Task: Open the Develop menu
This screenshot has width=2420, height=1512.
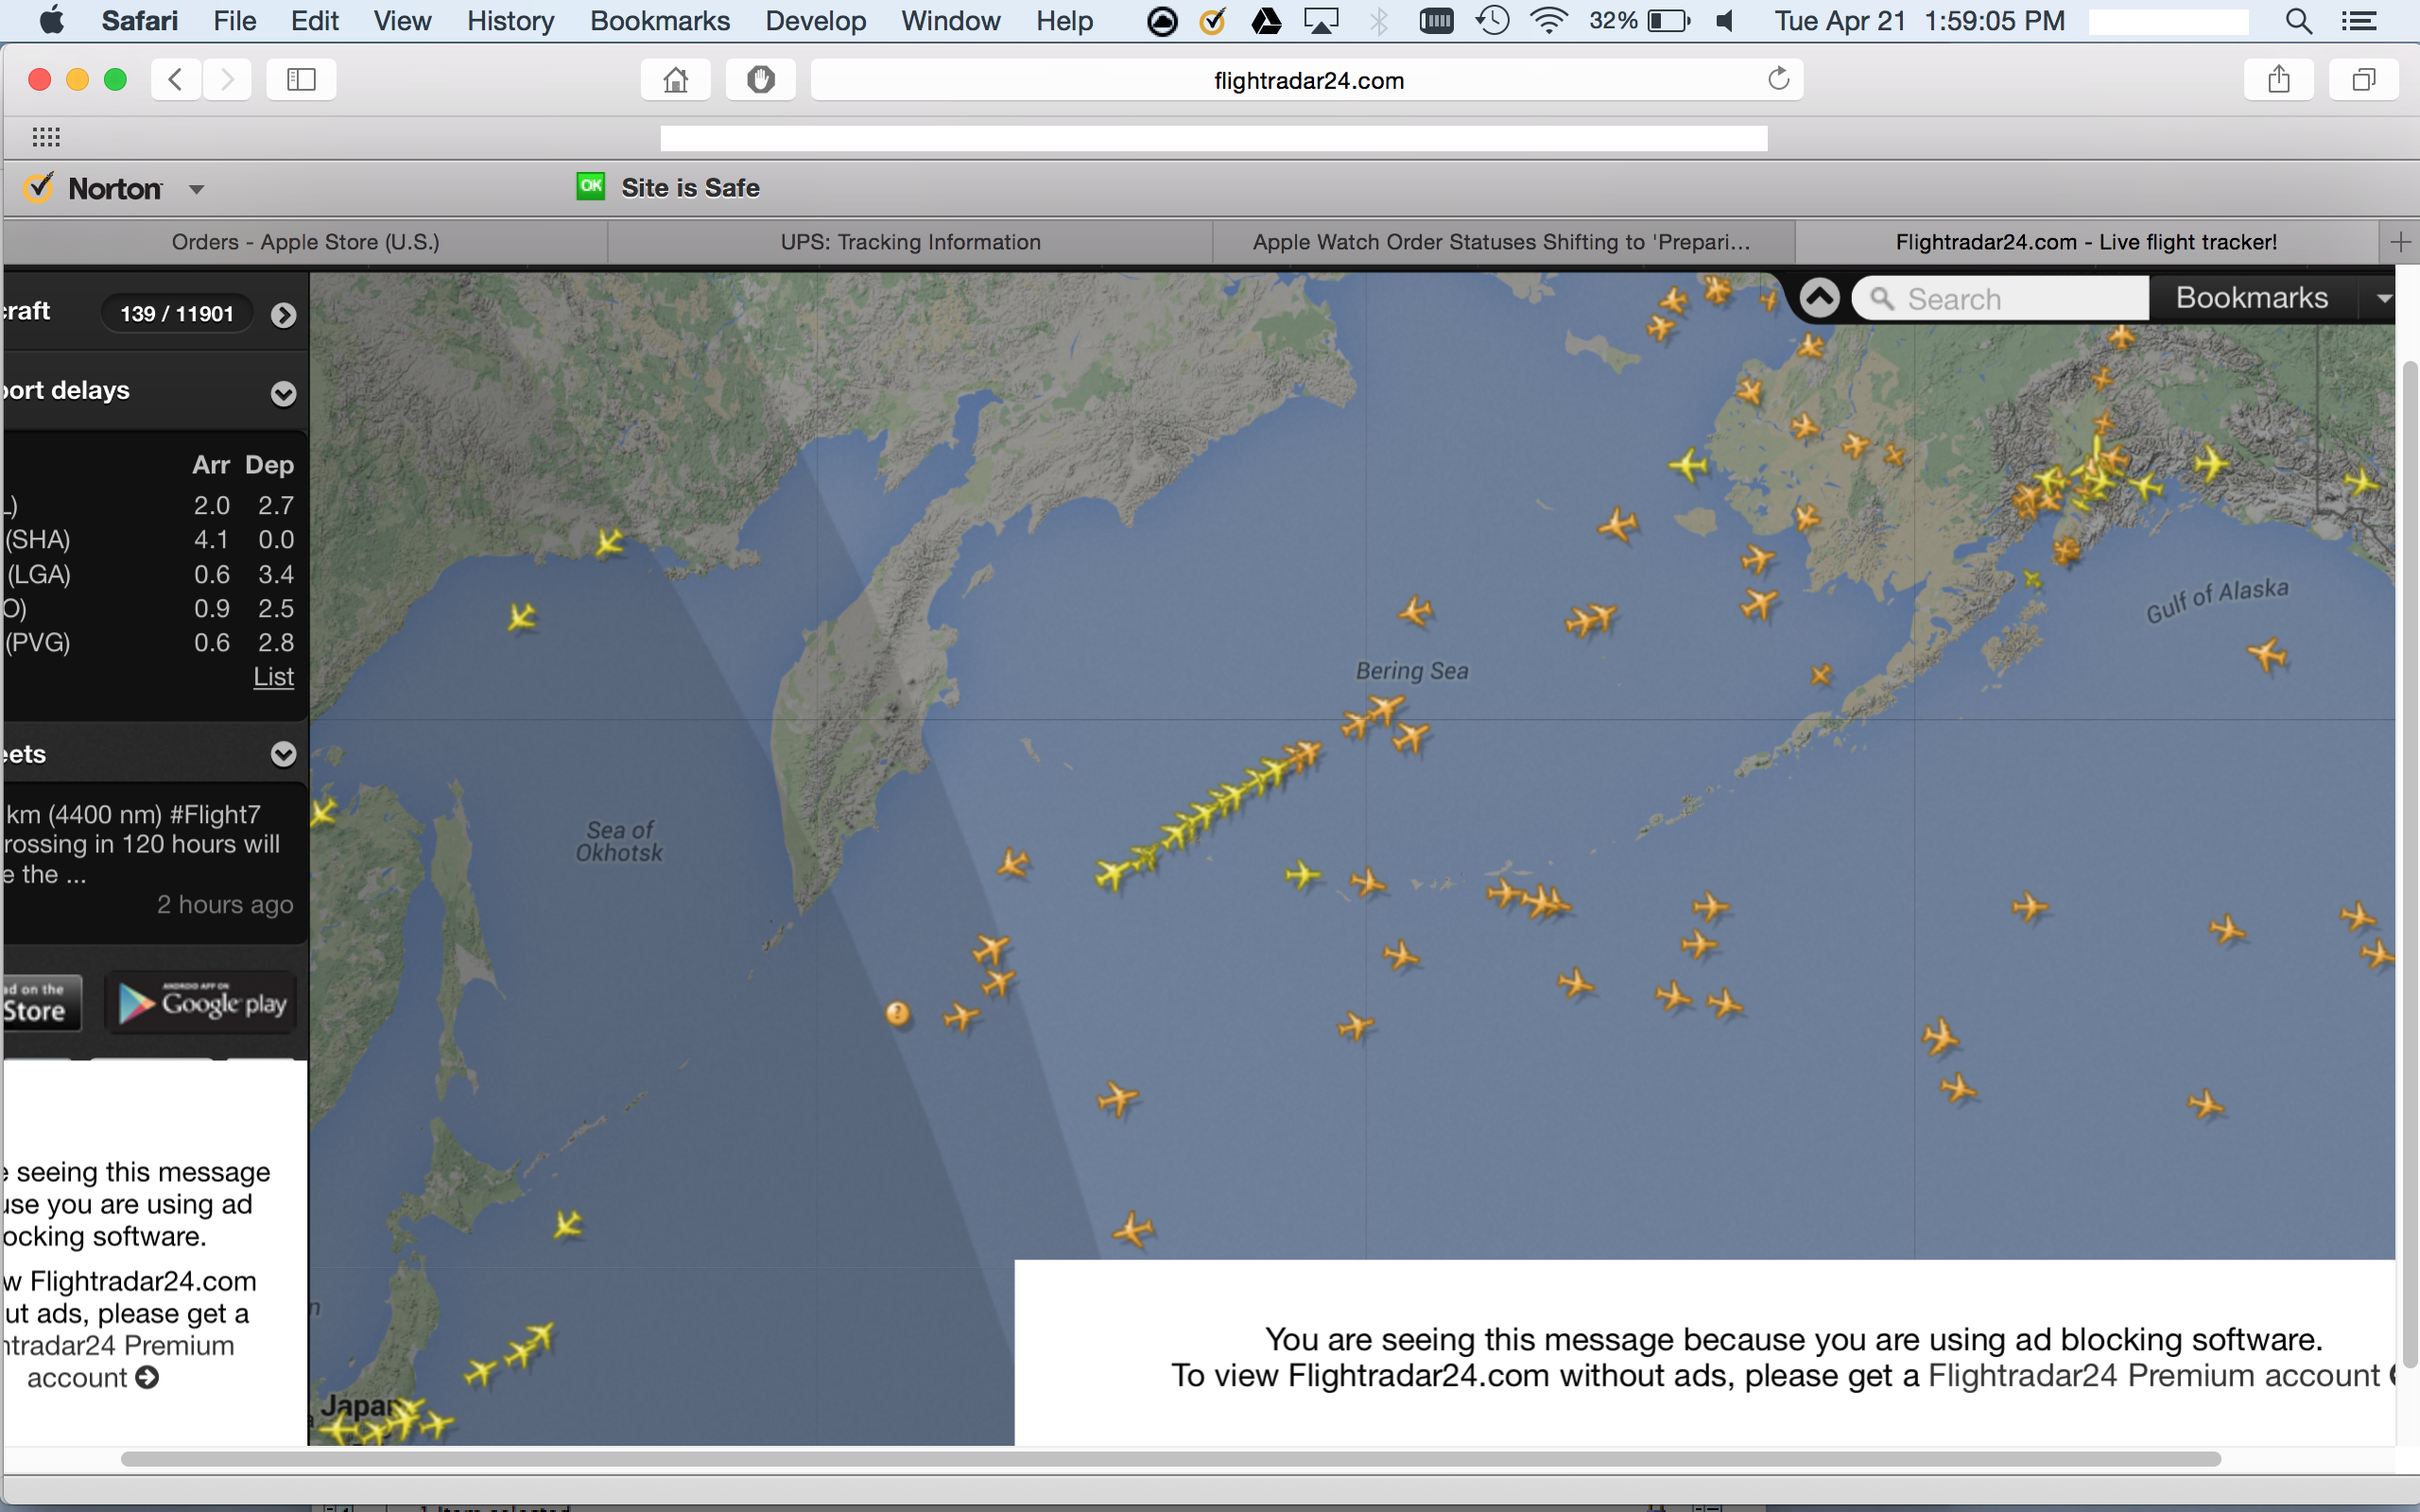Action: (815, 21)
